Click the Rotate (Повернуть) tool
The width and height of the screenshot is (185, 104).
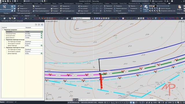click(x=118, y=6)
